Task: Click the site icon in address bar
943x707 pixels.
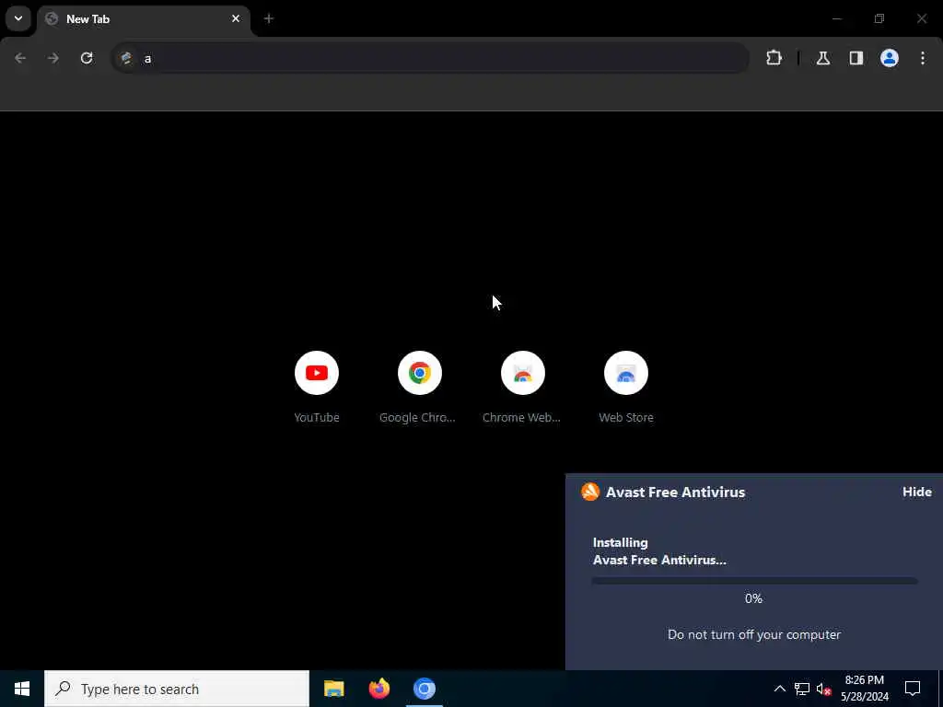Action: coord(126,58)
